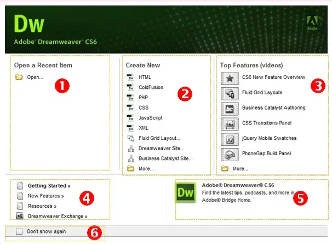
Task: Open Fluid Grid Layout... in Create New
Action: pyautogui.click(x=159, y=138)
